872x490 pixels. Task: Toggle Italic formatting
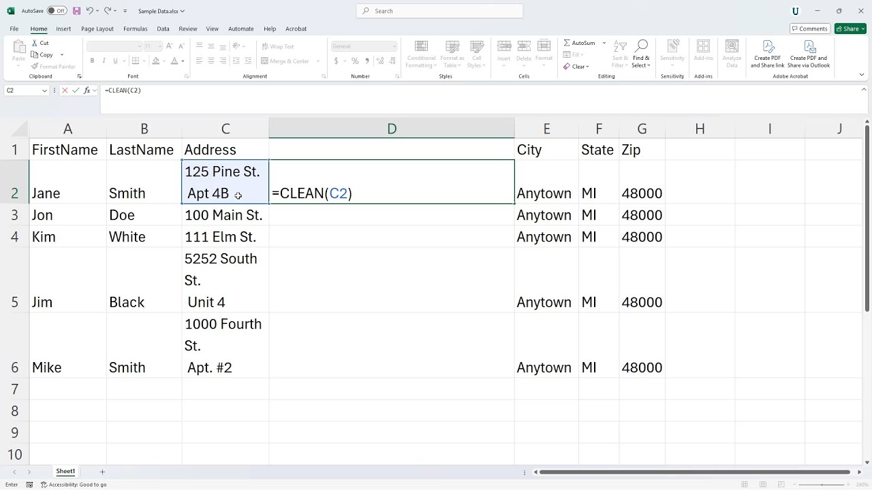click(104, 61)
